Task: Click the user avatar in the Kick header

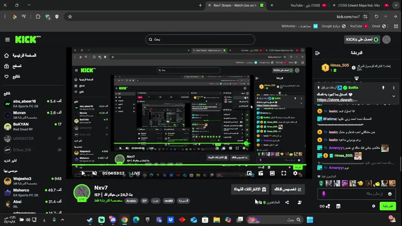Action: (x=387, y=40)
